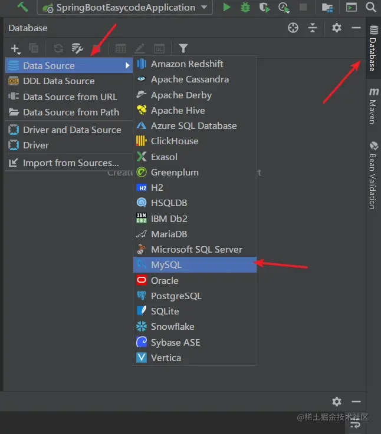
Task: Select Microsoft SQL Server data source
Action: [195, 249]
